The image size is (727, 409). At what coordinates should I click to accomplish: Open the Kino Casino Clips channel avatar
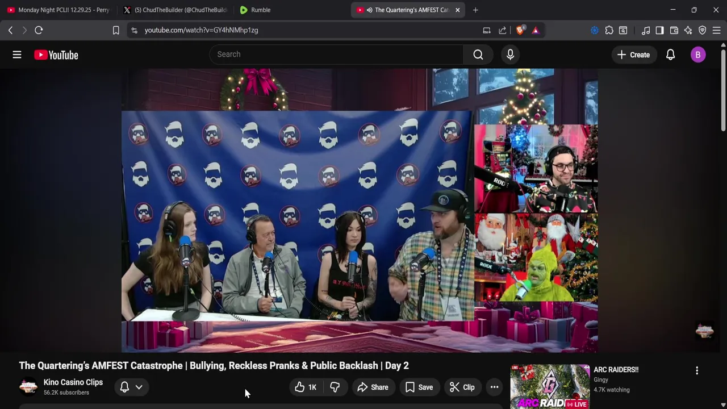pos(28,387)
